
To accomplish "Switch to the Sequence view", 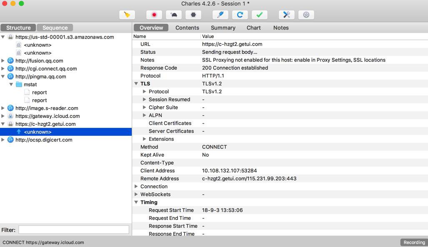I will pos(55,27).
